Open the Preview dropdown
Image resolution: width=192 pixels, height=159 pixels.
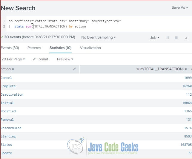pyautogui.click(x=65, y=59)
